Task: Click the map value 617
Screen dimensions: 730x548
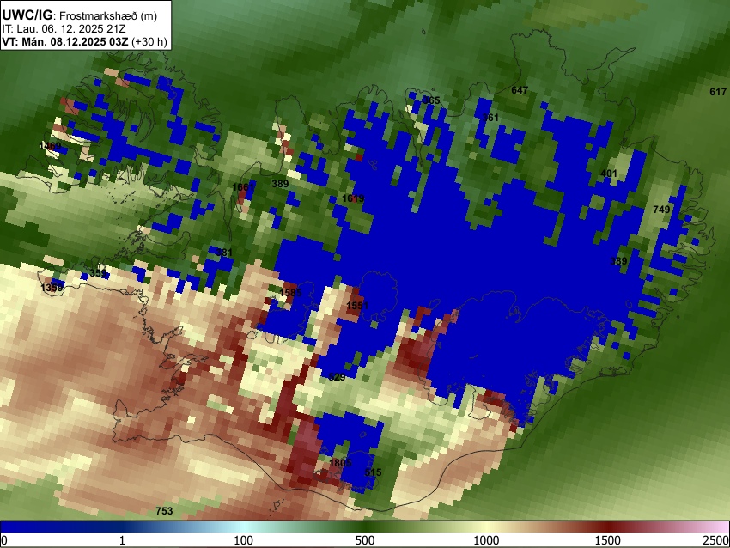Action: point(718,92)
